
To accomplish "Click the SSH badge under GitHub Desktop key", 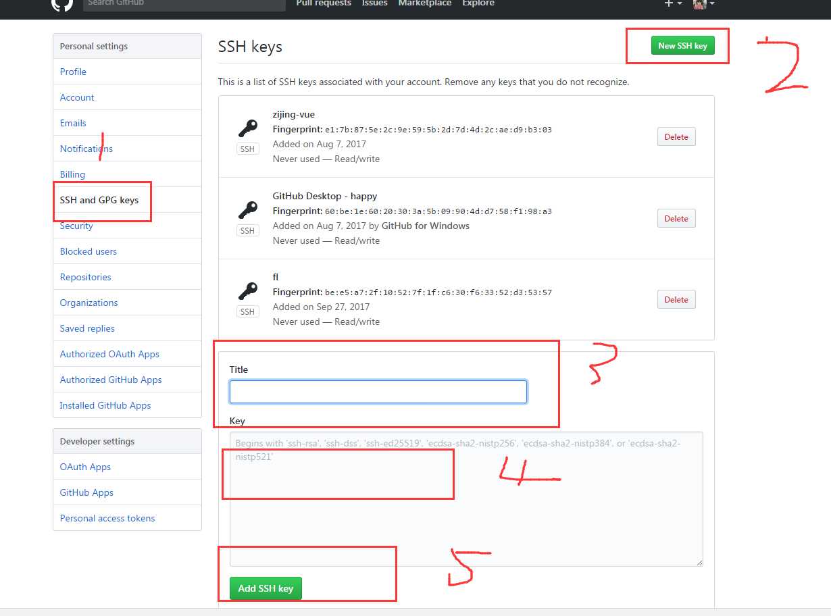I will click(248, 231).
